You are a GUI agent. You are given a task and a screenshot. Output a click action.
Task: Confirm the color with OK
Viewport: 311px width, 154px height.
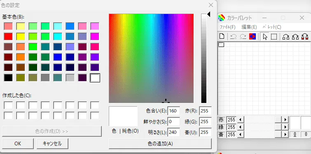pos(18,143)
